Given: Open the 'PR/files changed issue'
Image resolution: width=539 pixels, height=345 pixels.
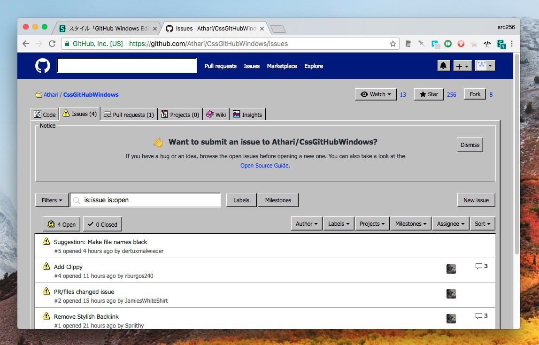Looking at the screenshot, I should 84,292.
